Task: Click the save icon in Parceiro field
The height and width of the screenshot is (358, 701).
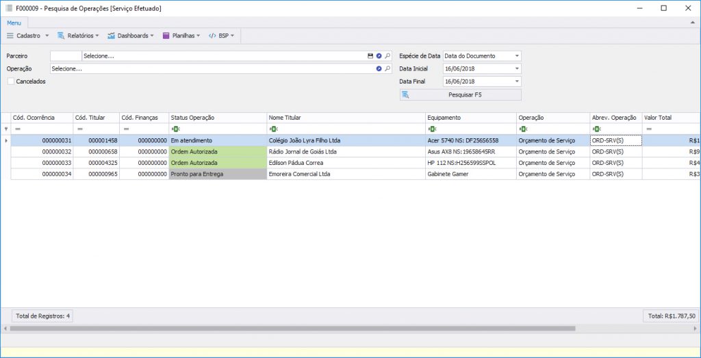Action: [x=370, y=56]
